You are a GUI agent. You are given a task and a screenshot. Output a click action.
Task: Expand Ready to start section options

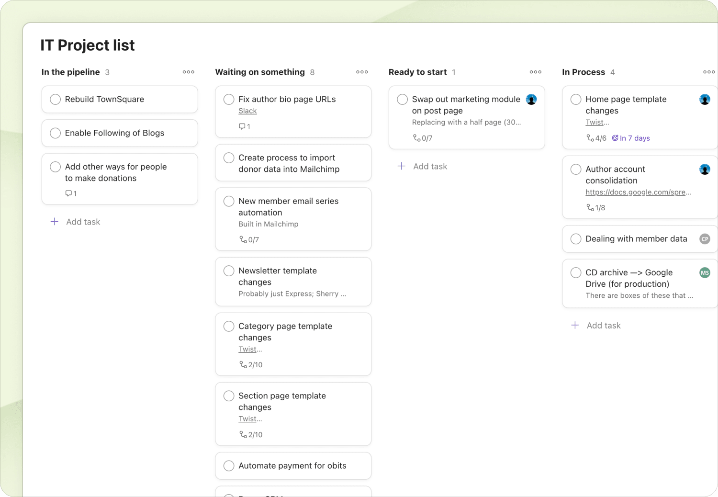point(536,72)
